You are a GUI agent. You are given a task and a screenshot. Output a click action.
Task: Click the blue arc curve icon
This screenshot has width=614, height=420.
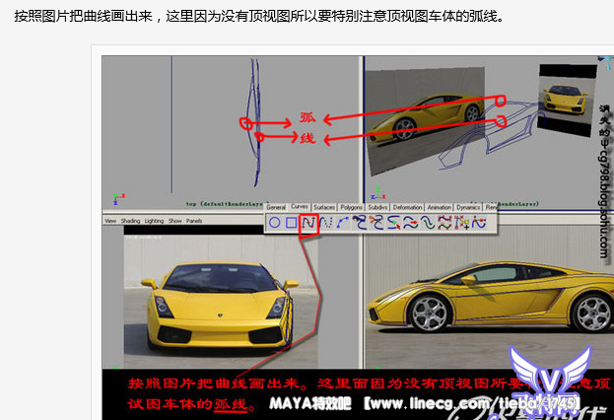[x=341, y=223]
